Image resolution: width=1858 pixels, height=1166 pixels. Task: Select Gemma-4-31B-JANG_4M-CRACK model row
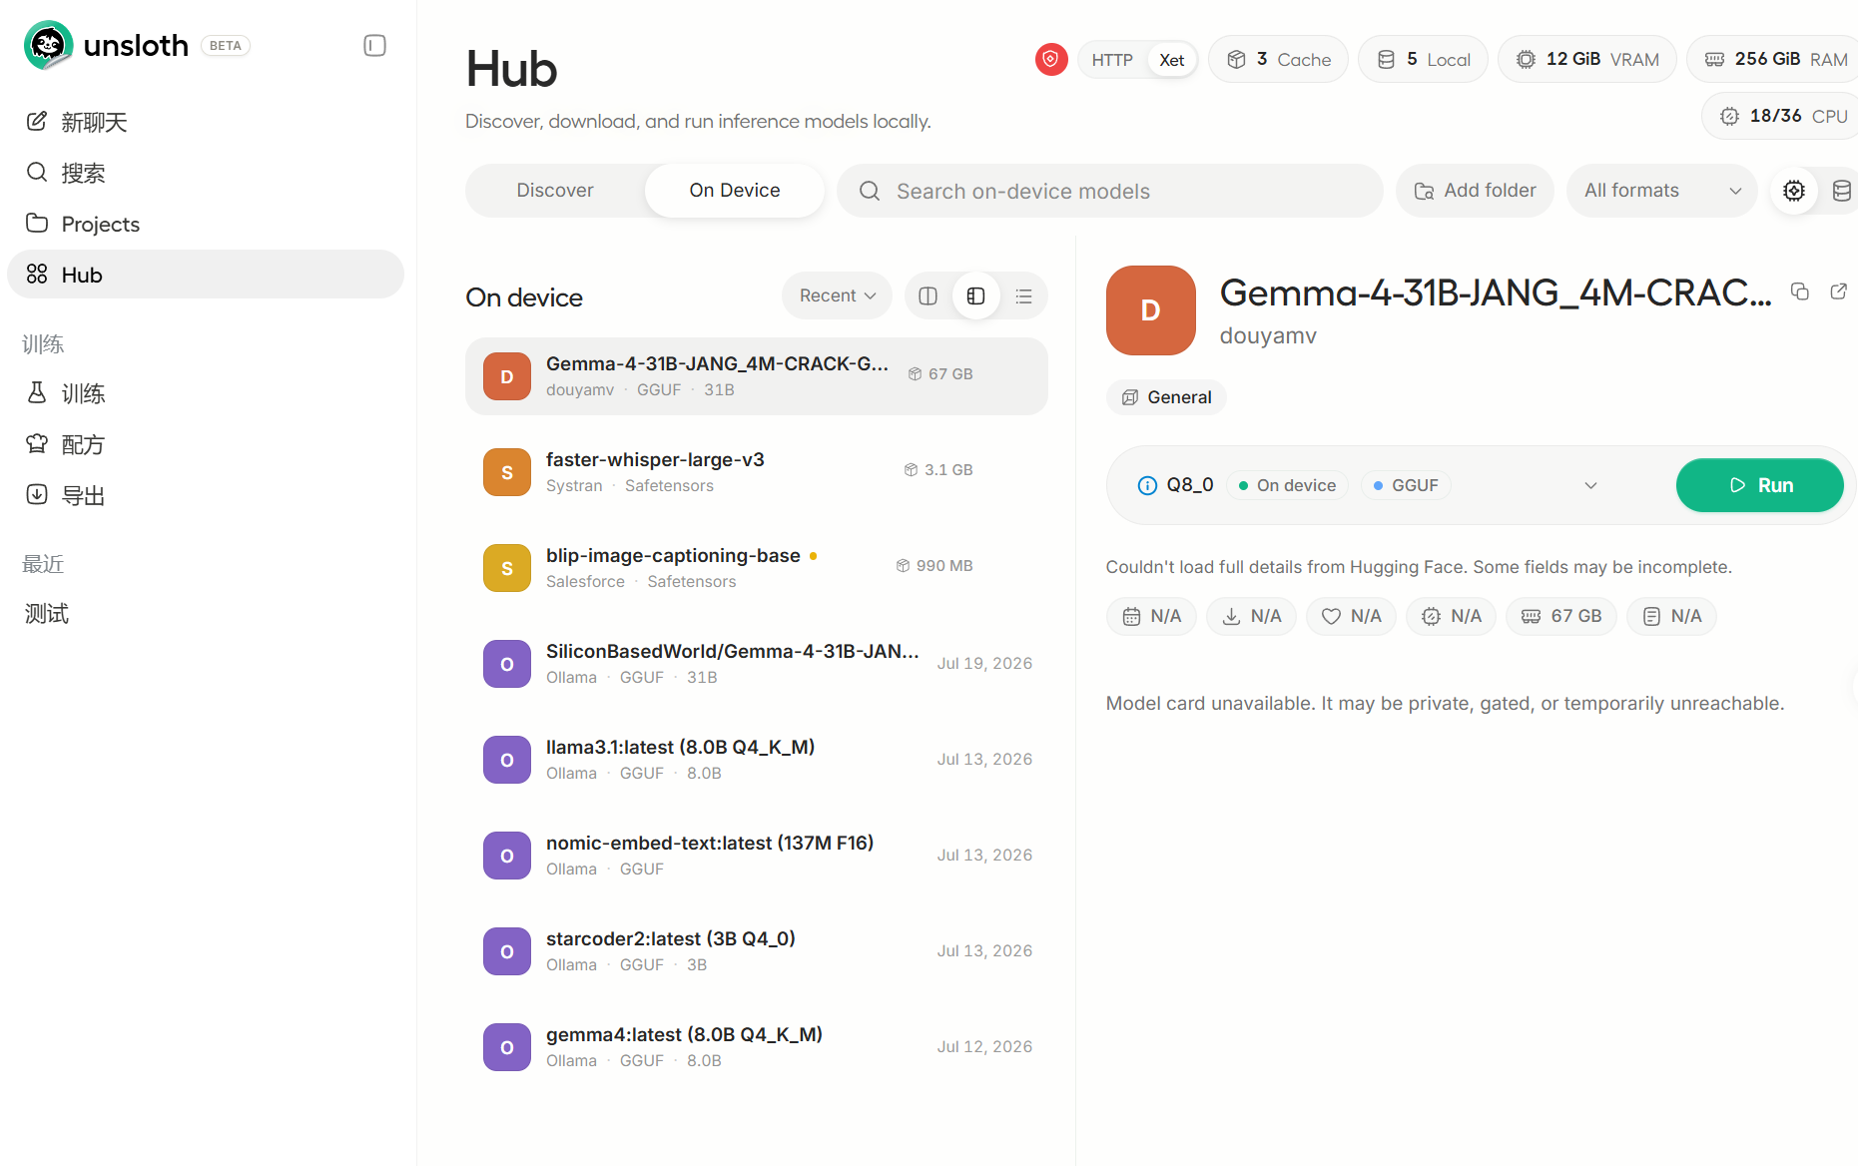click(756, 376)
